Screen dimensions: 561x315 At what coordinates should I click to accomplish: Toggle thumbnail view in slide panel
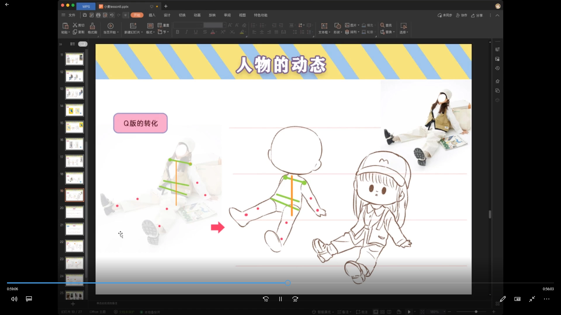click(x=83, y=44)
